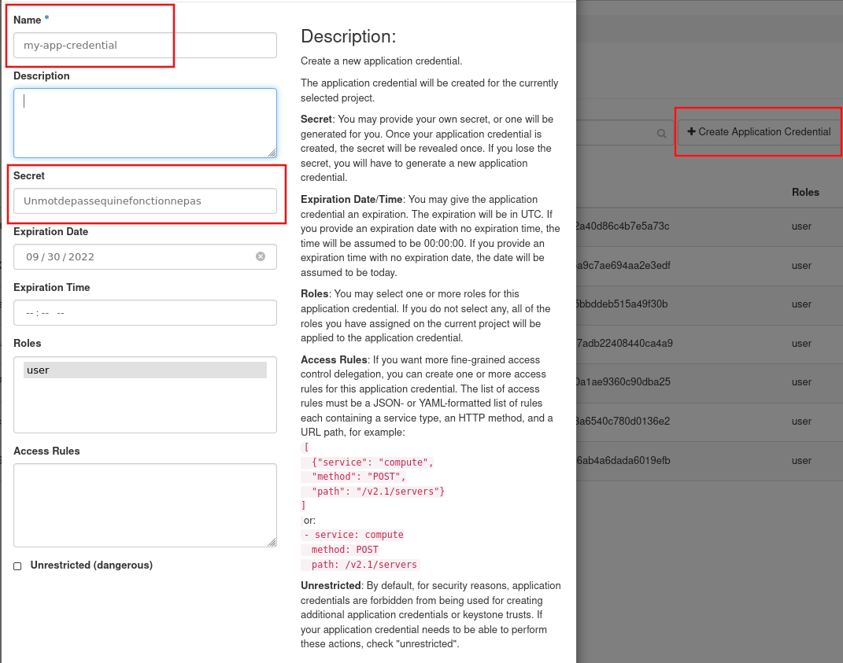
Task: Grab the Access Rules box resize handle
Action: click(x=272, y=541)
